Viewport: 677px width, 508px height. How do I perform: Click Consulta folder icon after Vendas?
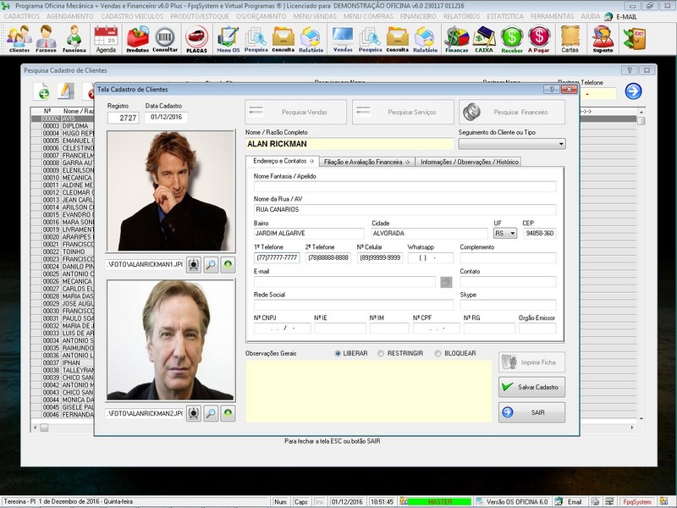click(x=397, y=39)
